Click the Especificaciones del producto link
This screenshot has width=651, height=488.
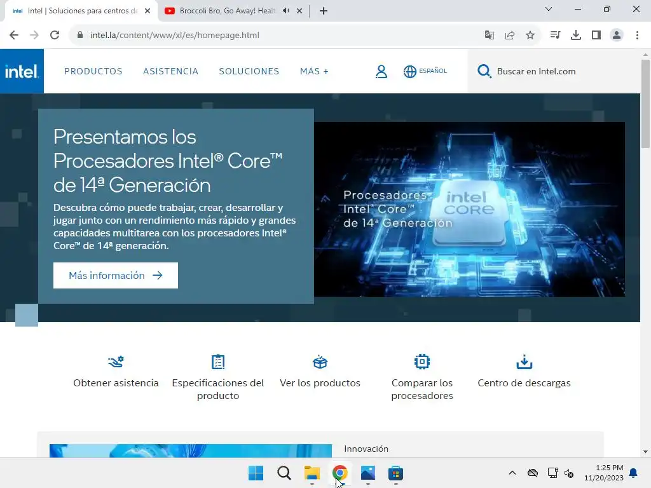(x=218, y=390)
